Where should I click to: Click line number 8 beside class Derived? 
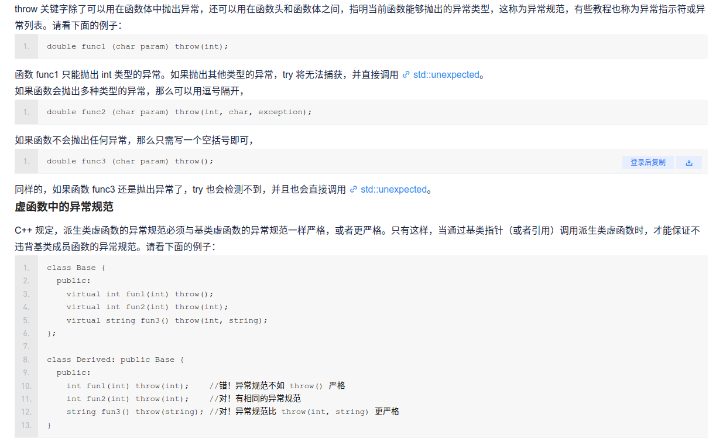pyautogui.click(x=26, y=360)
